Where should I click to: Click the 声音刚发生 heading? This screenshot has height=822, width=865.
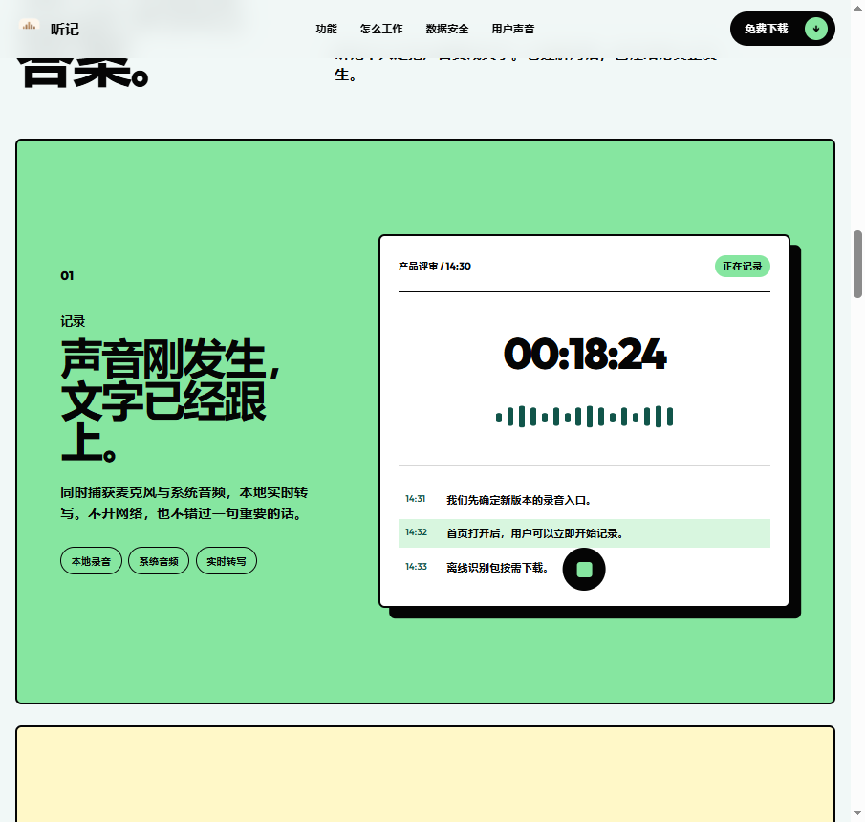[x=170, y=400]
